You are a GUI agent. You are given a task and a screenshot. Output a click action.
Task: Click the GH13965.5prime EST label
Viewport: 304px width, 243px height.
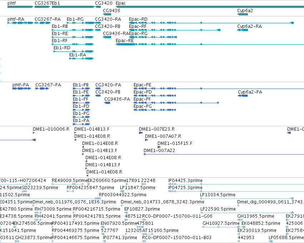coord(256,216)
